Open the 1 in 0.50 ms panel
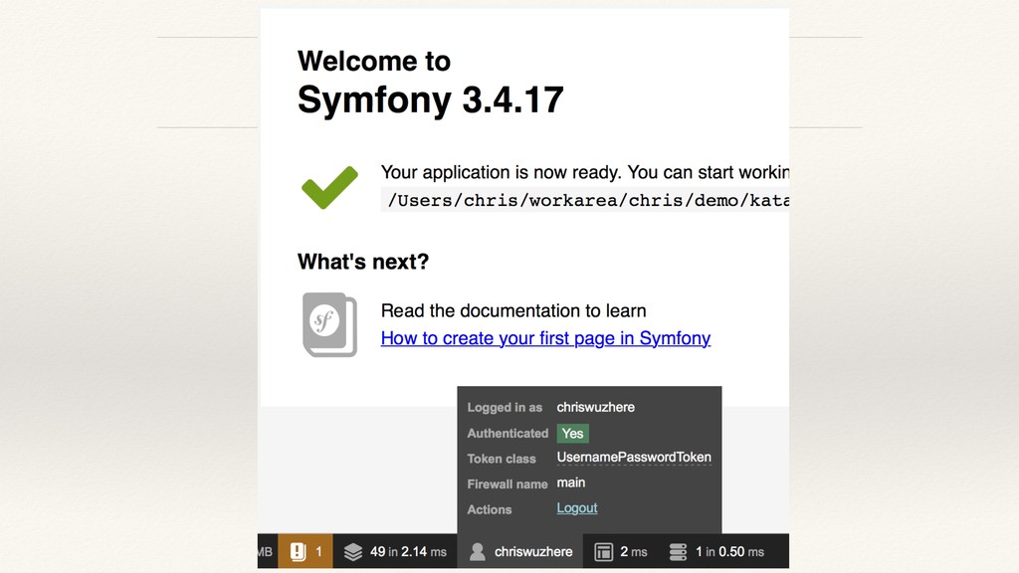Image resolution: width=1019 pixels, height=573 pixels. point(716,551)
